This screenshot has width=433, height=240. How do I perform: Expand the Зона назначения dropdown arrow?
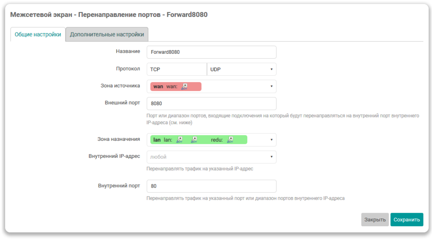pyautogui.click(x=271, y=140)
